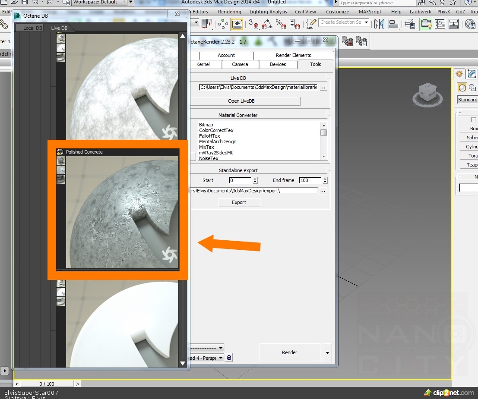The image size is (478, 399).
Task: Click the Open file folder icon
Action: [x=14, y=2]
